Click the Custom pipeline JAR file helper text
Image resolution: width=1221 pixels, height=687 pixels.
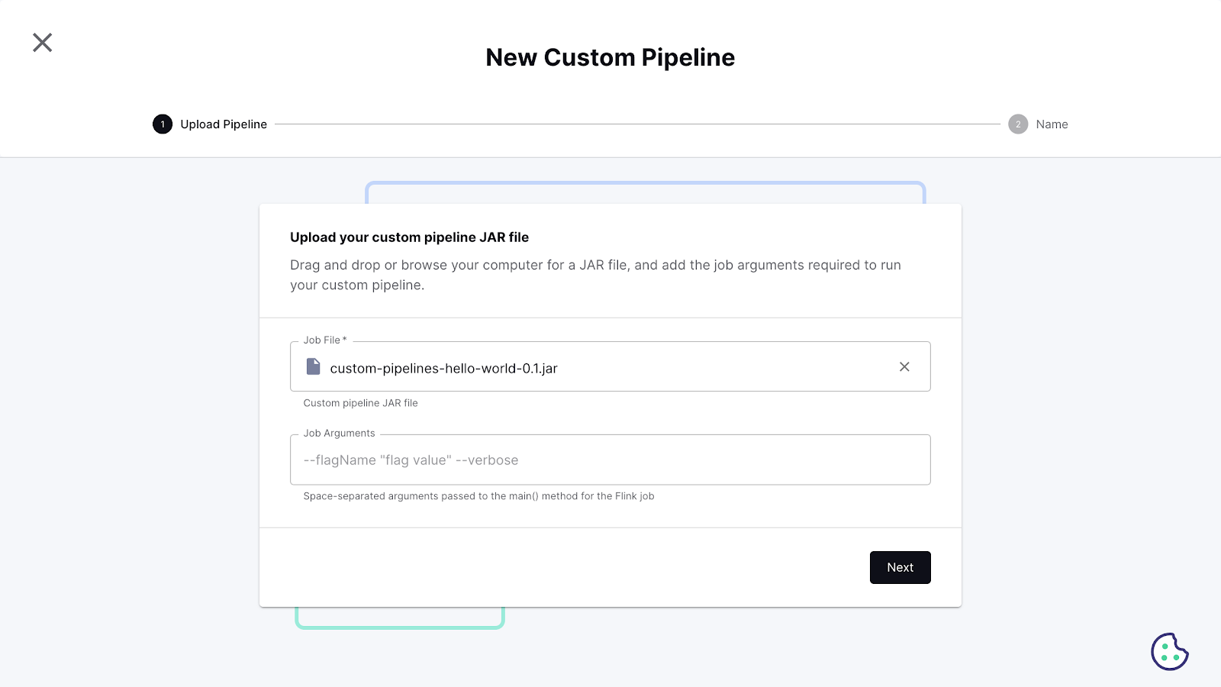click(x=360, y=403)
